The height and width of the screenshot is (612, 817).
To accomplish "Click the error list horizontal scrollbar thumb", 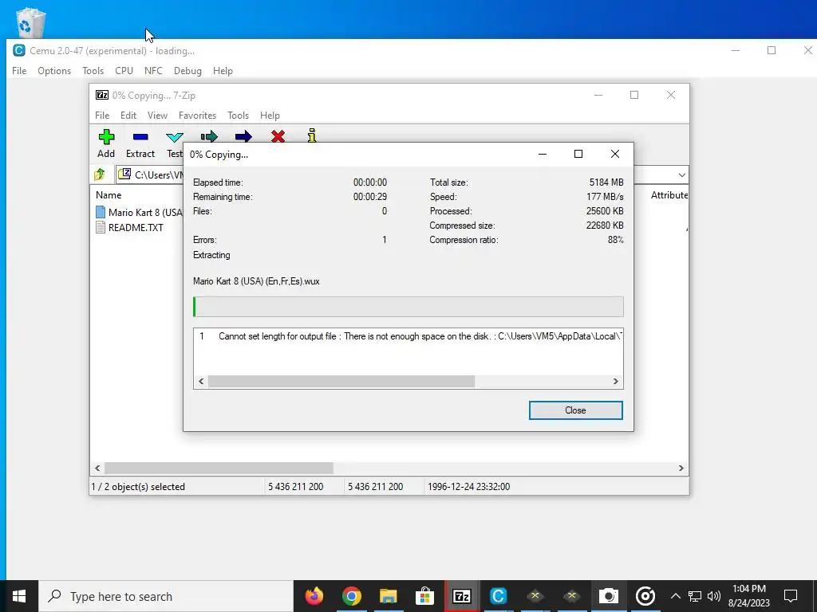I will click(x=341, y=382).
